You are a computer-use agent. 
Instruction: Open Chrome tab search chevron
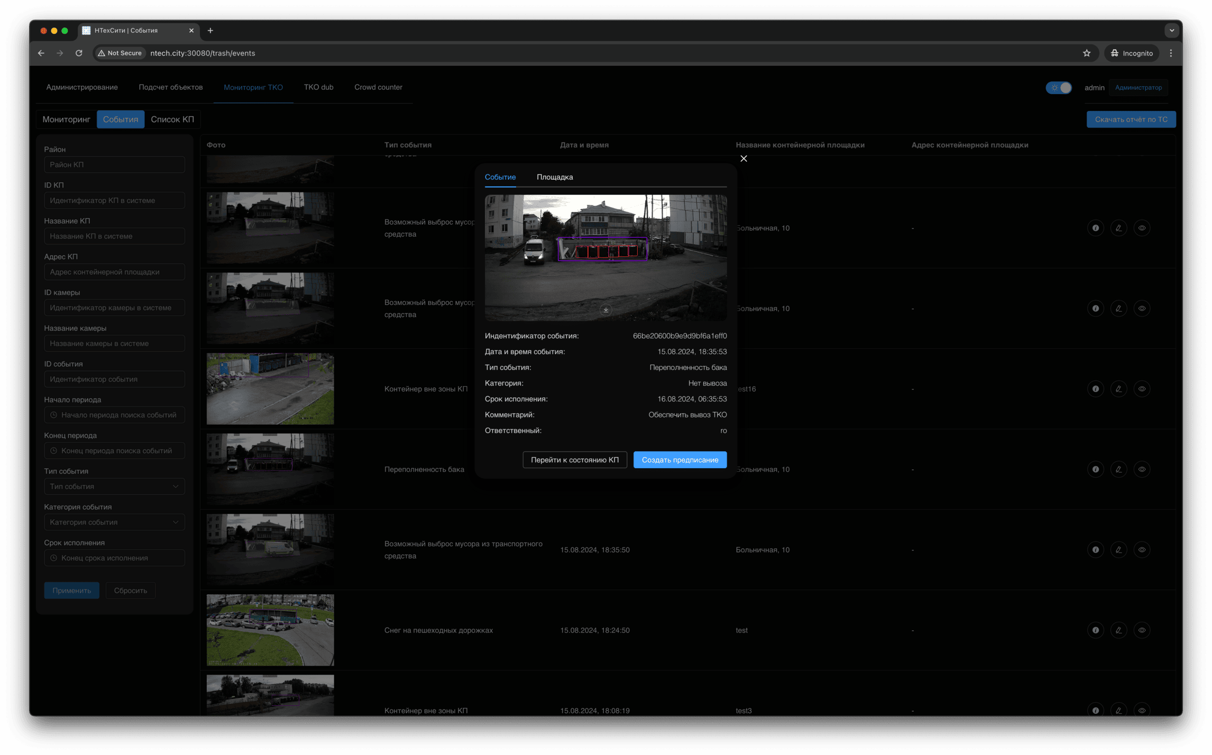tap(1171, 31)
